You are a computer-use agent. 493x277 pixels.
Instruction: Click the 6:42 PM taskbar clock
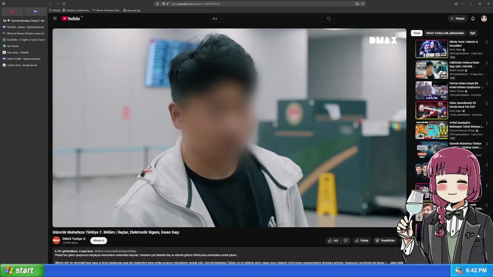[x=476, y=270]
